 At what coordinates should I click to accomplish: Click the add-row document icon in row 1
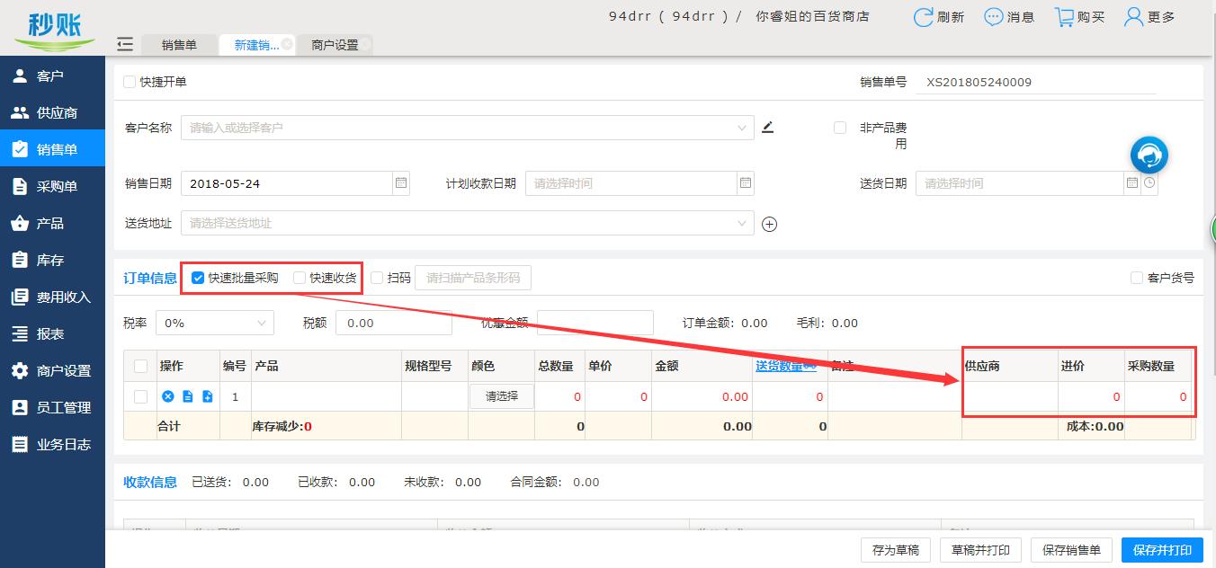208,396
